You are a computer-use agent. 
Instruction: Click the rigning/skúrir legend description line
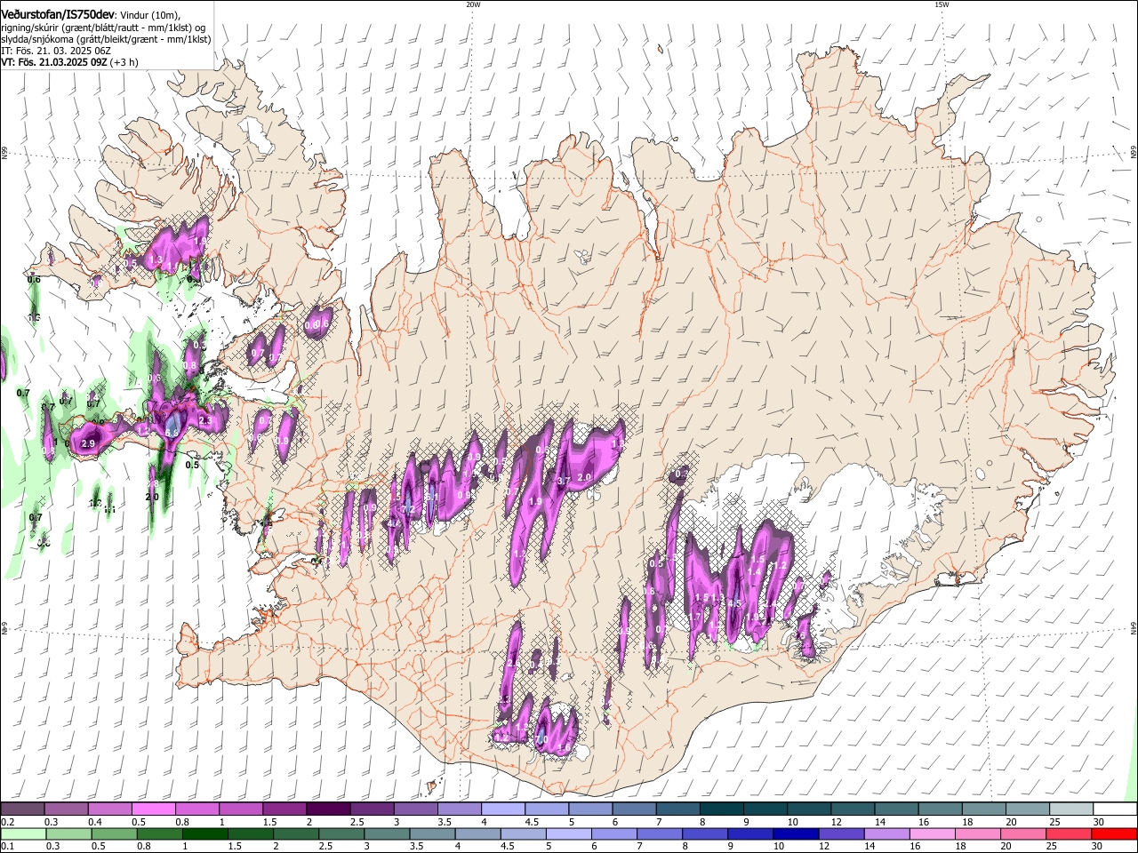click(103, 27)
